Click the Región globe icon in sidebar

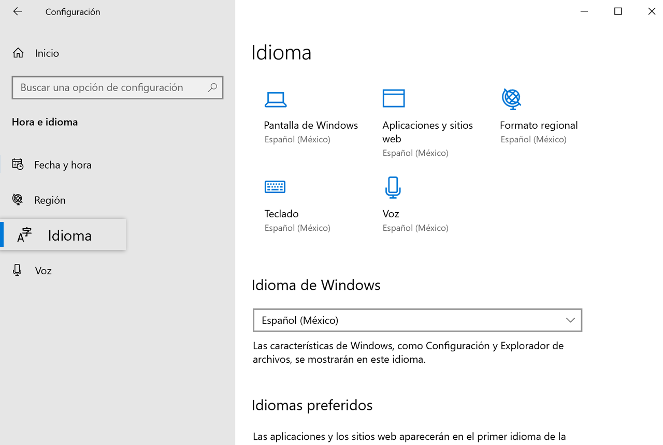(x=18, y=200)
